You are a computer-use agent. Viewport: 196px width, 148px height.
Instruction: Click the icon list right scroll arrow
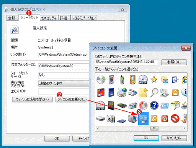[x=184, y=128]
